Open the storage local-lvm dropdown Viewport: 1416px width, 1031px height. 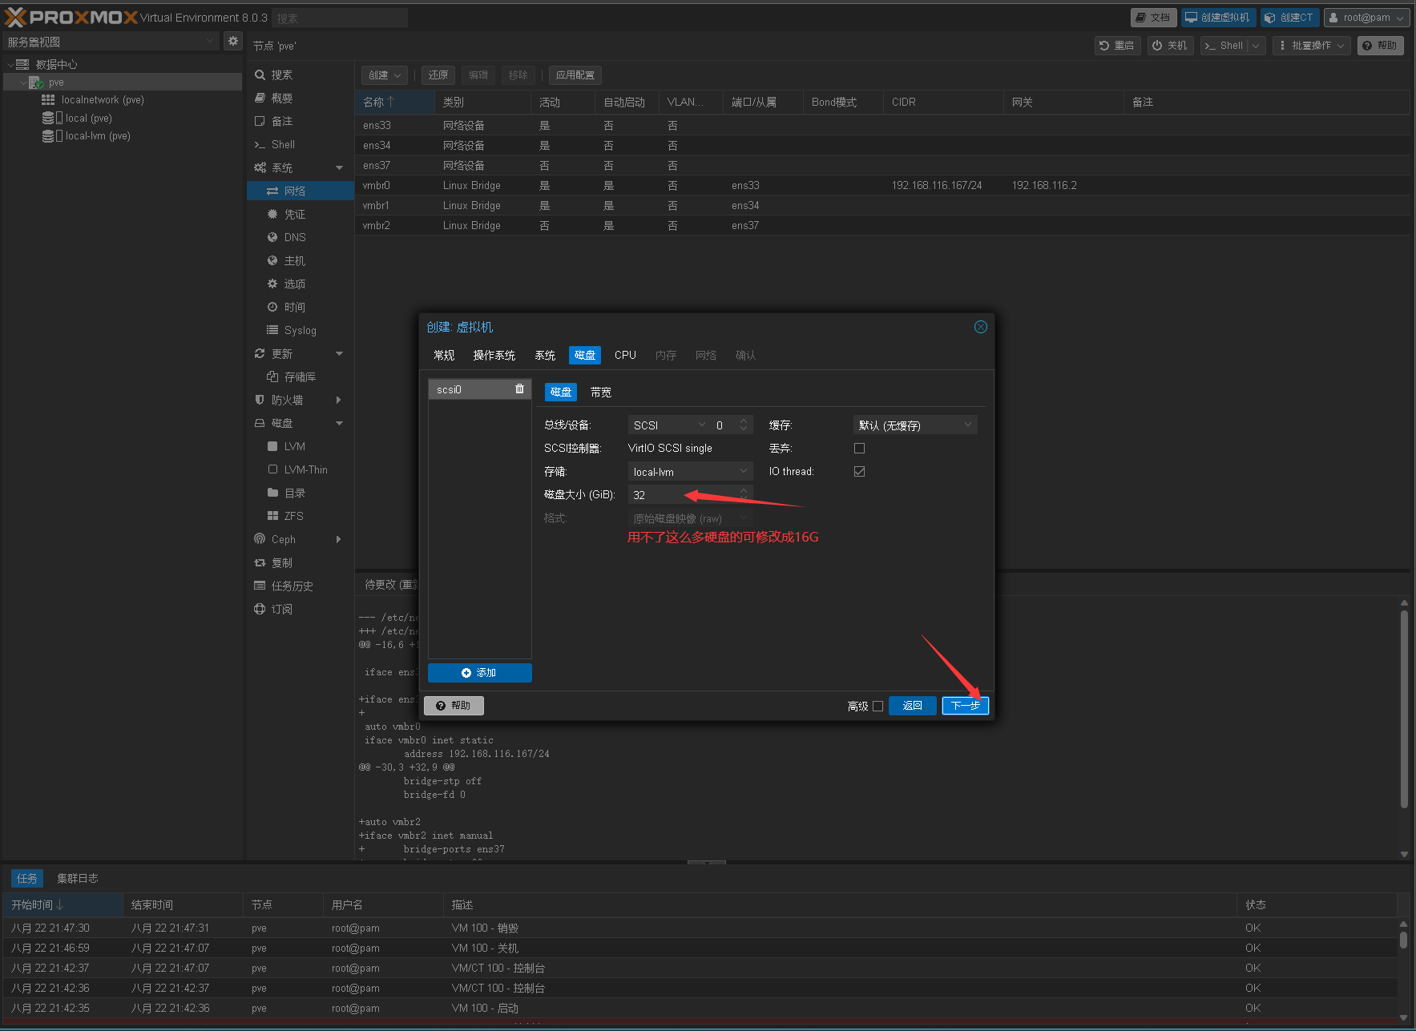(689, 472)
